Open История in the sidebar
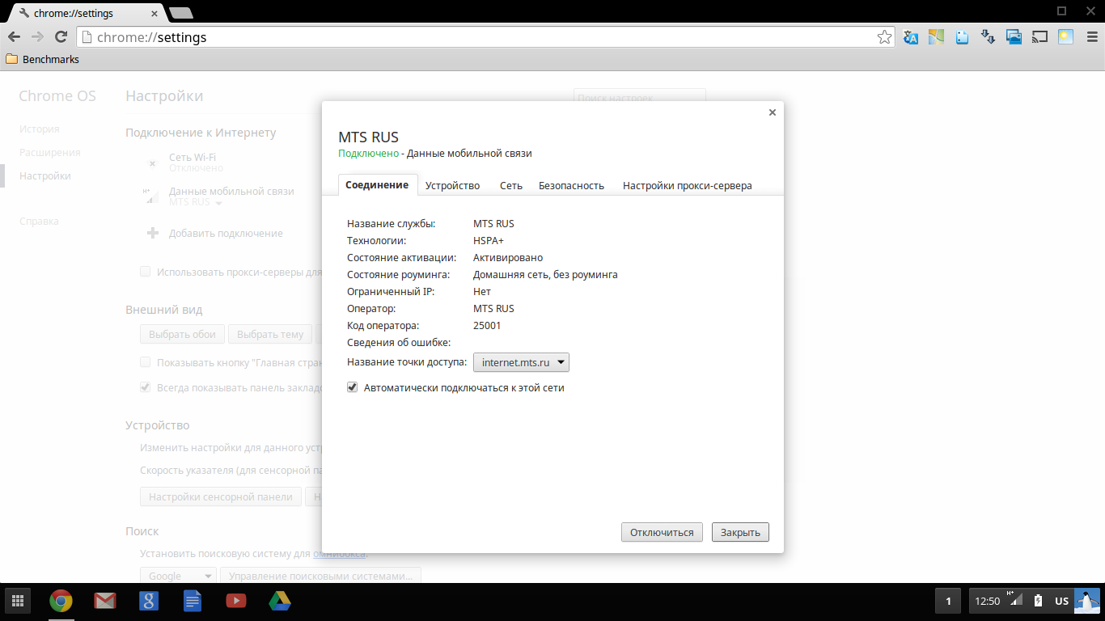This screenshot has height=621, width=1105. (40, 129)
